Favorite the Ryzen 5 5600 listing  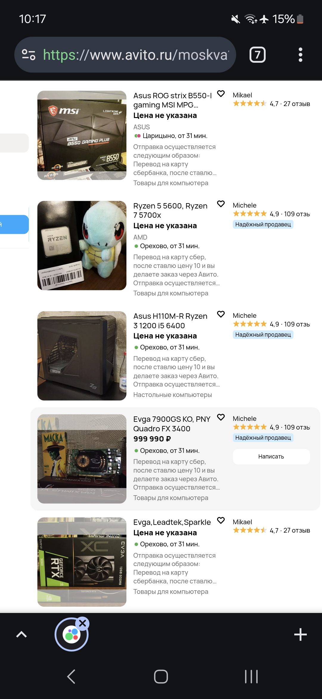point(221,204)
